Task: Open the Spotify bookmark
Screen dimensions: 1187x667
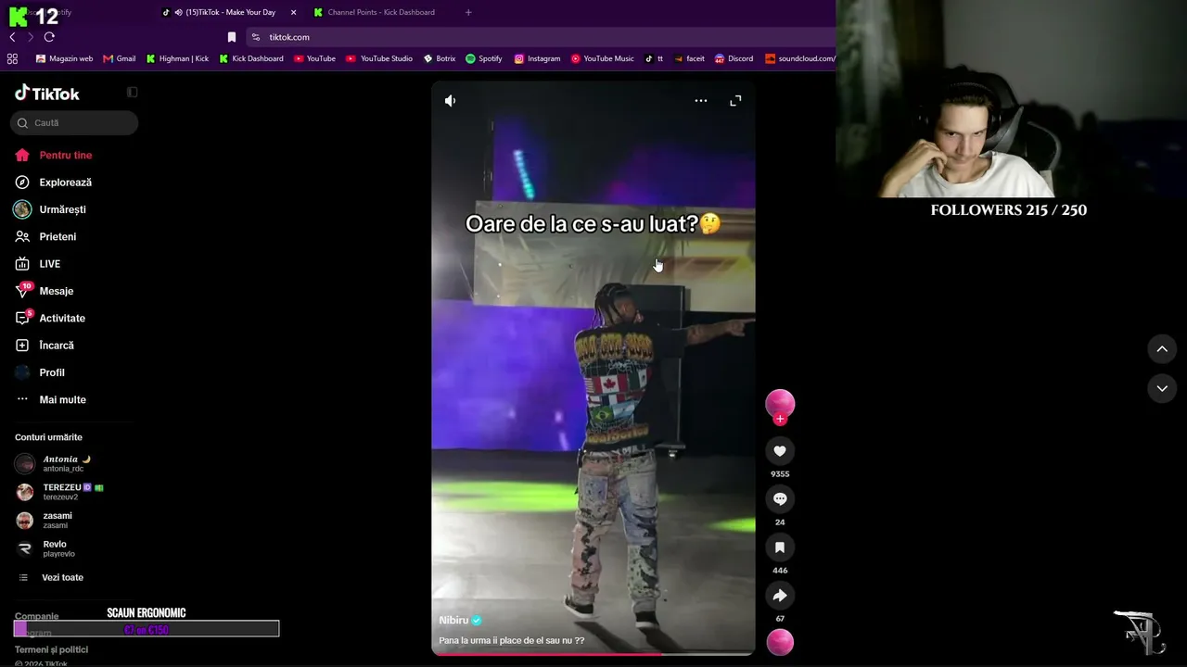Action: click(484, 58)
